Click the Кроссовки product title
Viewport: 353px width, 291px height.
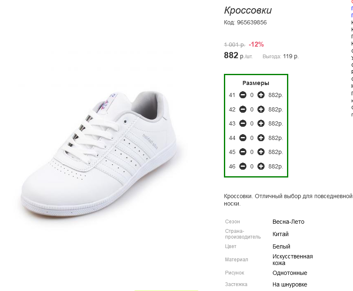pyautogui.click(x=248, y=11)
